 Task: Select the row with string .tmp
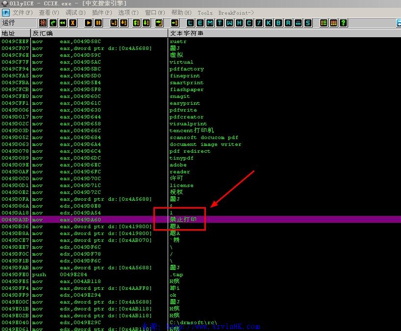click(200, 275)
